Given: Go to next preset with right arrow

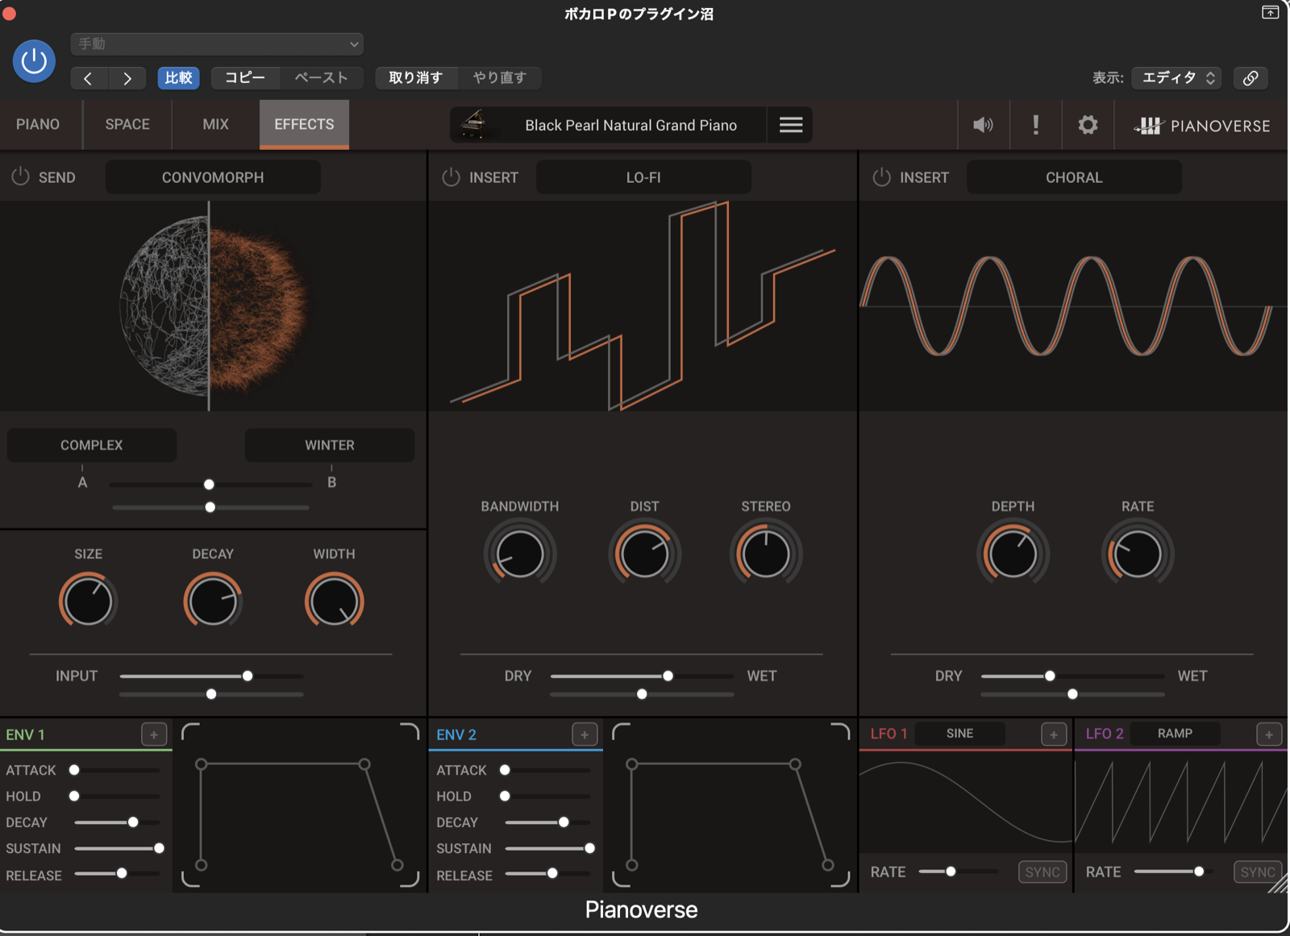Looking at the screenshot, I should click(x=127, y=78).
